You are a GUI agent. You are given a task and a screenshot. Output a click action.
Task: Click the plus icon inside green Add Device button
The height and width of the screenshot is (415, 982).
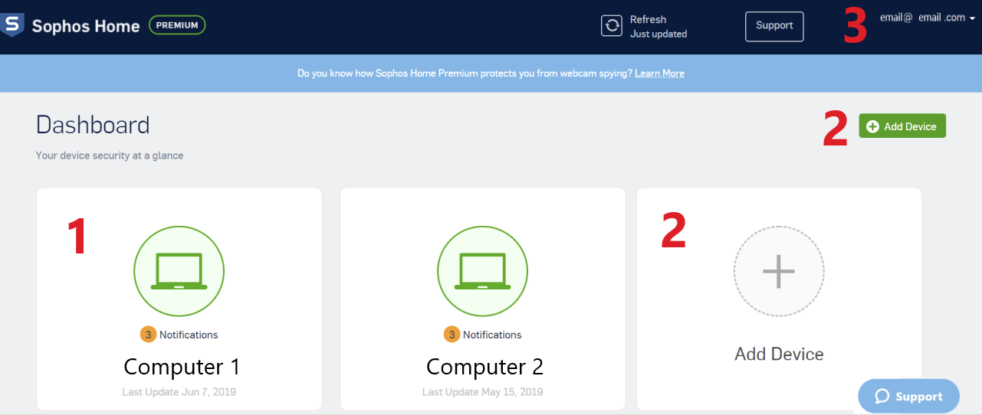(872, 126)
